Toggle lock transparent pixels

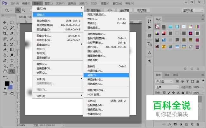[x=164, y=93]
